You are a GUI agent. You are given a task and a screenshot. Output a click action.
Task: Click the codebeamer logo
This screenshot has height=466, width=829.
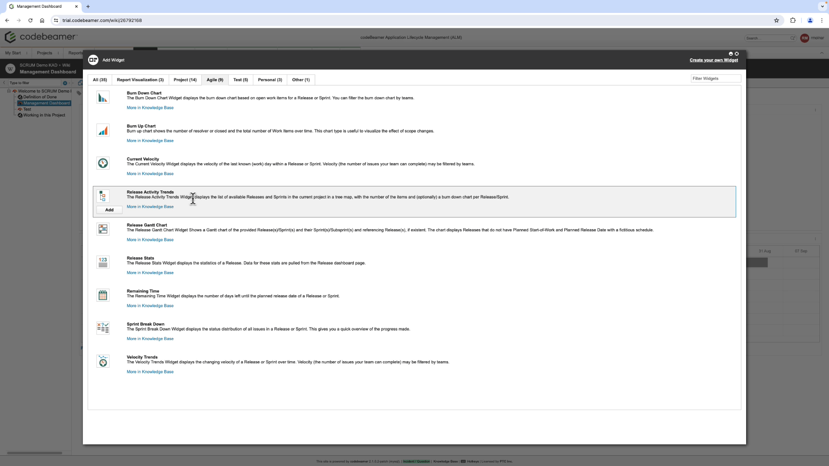point(41,37)
